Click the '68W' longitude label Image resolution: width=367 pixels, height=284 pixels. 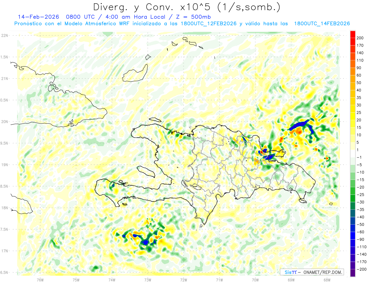click(x=327, y=280)
